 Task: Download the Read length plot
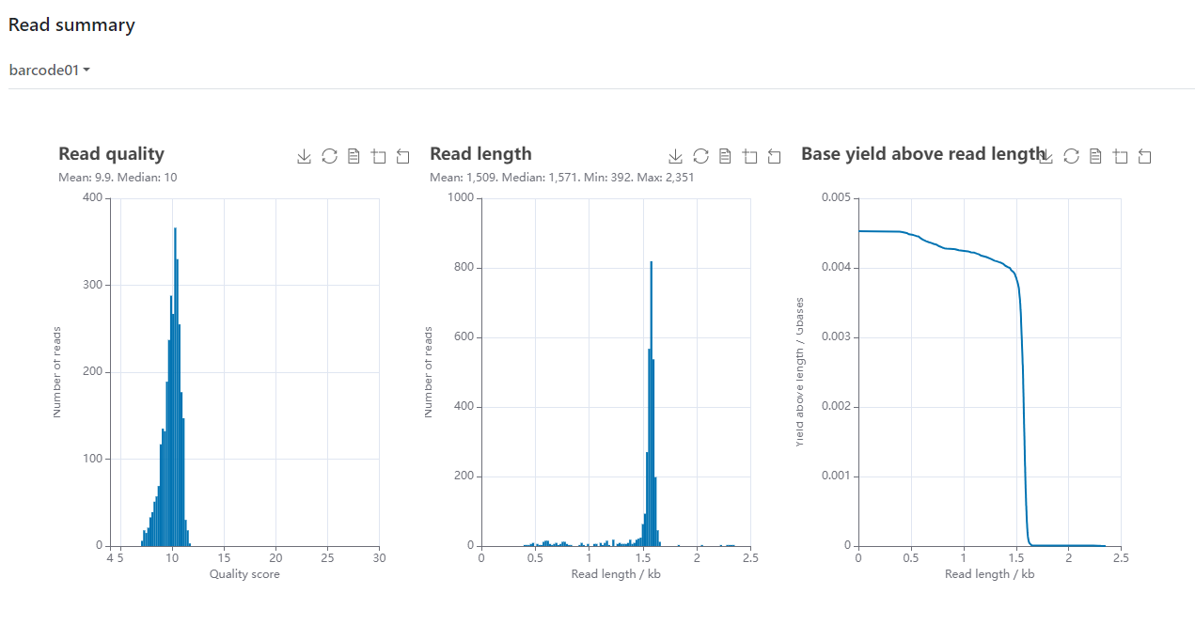tap(675, 156)
